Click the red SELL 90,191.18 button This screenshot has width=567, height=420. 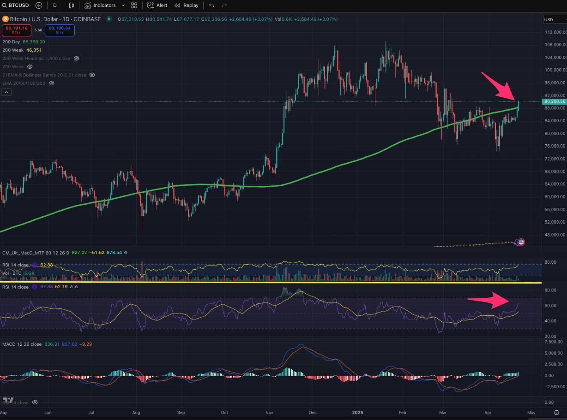(x=16, y=30)
